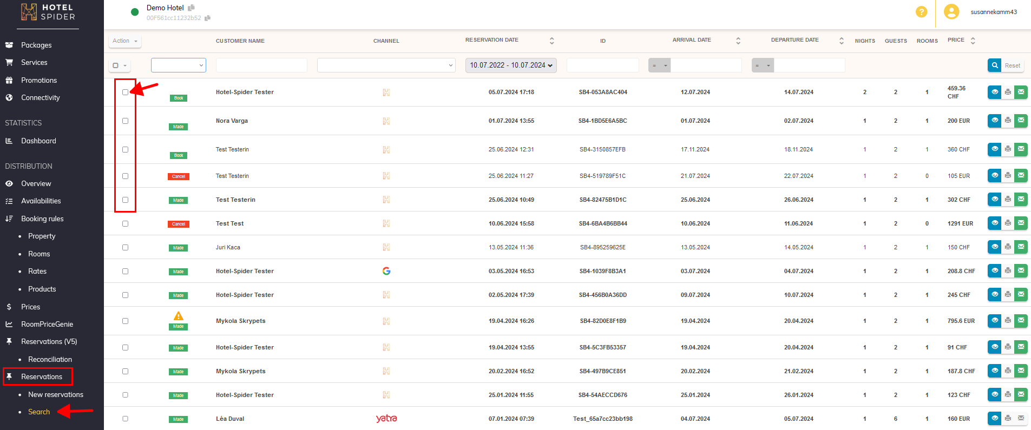Tick checkbox for reservation SB4-1039F8B3A1
The image size is (1031, 430).
125,271
